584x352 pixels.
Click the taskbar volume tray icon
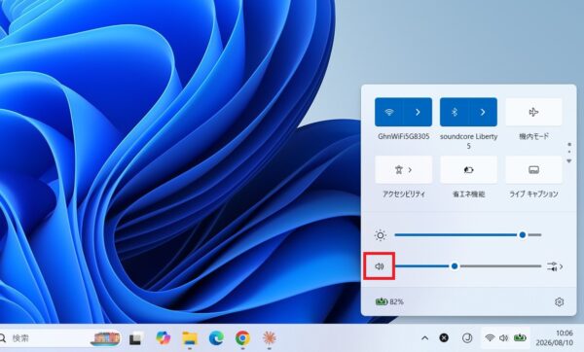503,337
